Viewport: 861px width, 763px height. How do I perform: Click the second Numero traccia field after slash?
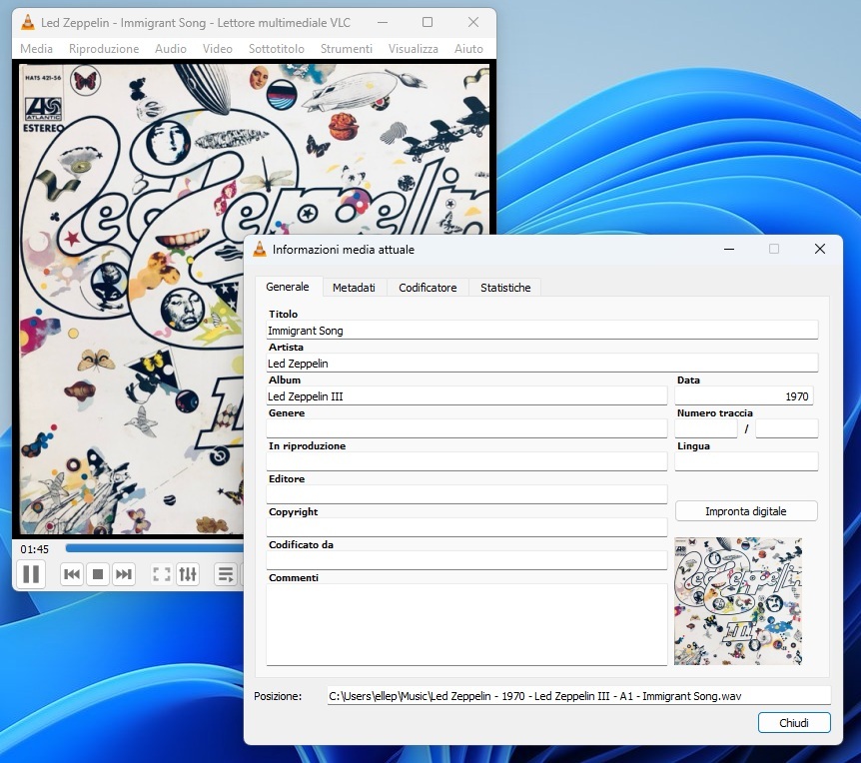787,428
